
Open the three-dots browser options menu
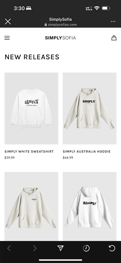(113, 22)
